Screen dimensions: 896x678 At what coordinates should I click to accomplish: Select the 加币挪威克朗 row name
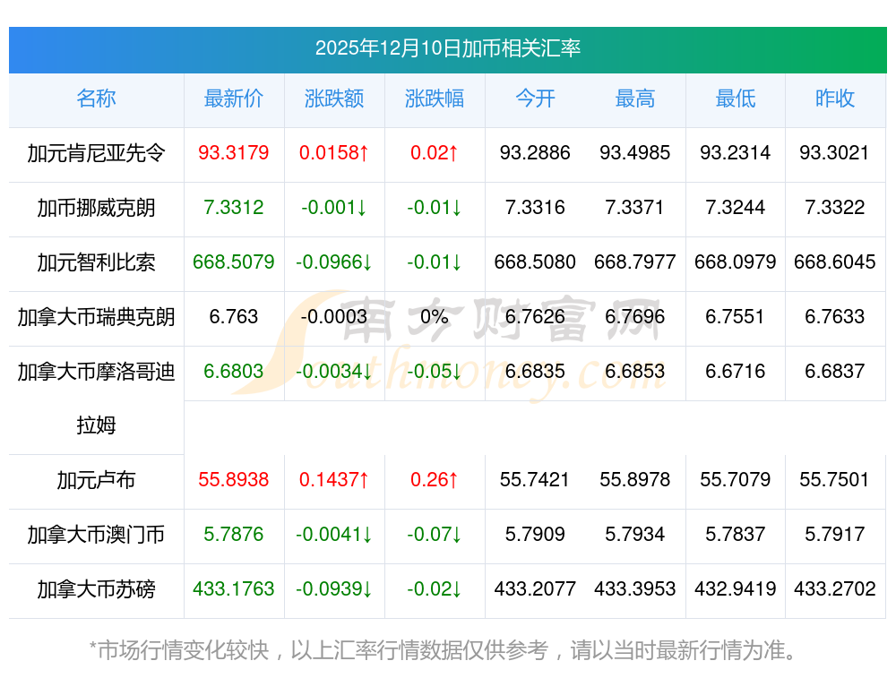(96, 208)
